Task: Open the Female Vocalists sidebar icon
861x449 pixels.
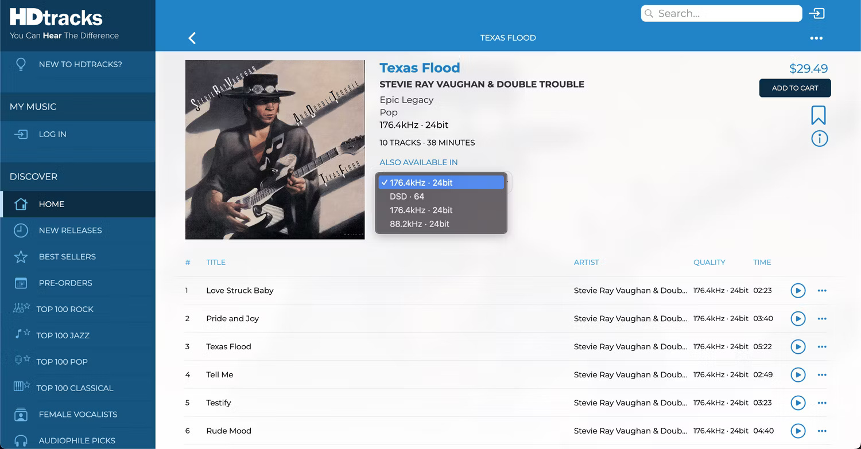Action: point(20,414)
